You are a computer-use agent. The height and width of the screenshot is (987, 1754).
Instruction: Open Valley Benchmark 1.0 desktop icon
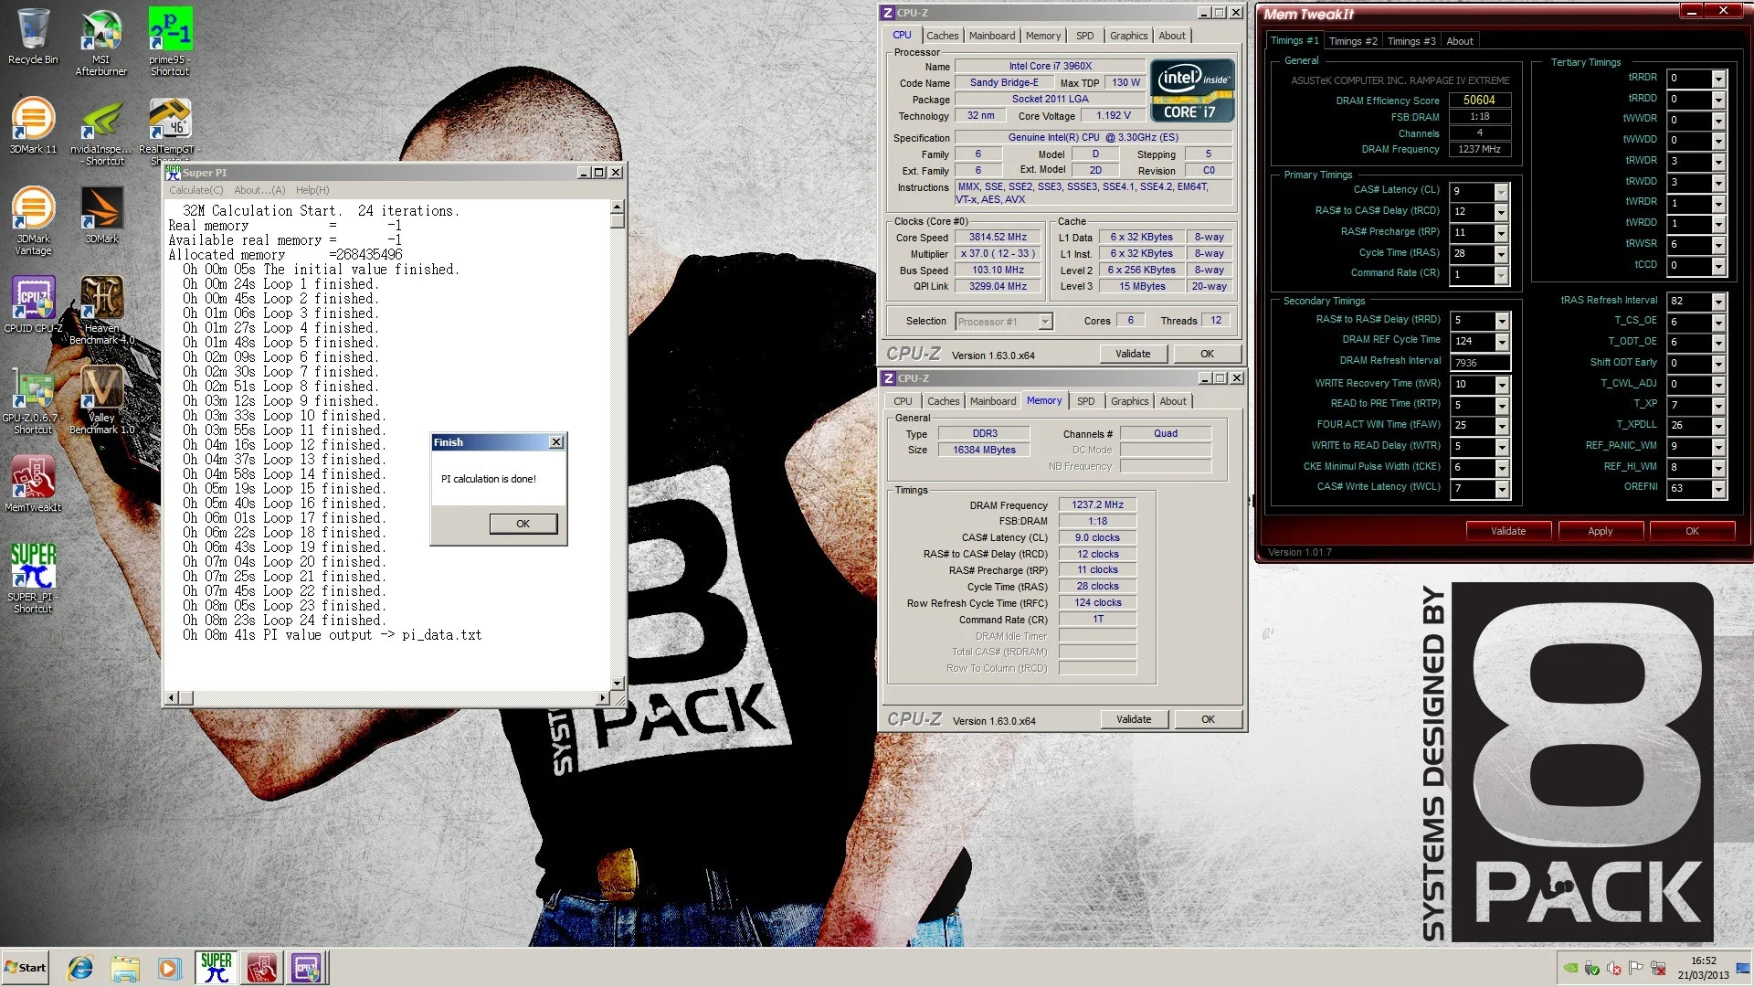(x=101, y=400)
